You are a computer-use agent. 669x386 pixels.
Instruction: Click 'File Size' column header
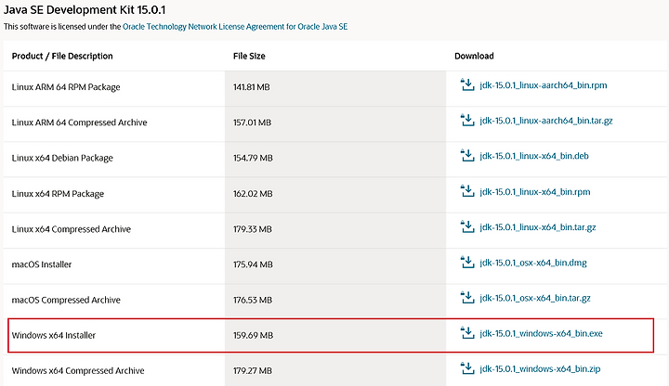point(249,56)
